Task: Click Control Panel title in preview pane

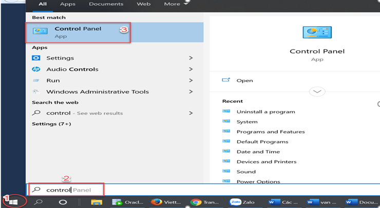Action: pyautogui.click(x=317, y=51)
